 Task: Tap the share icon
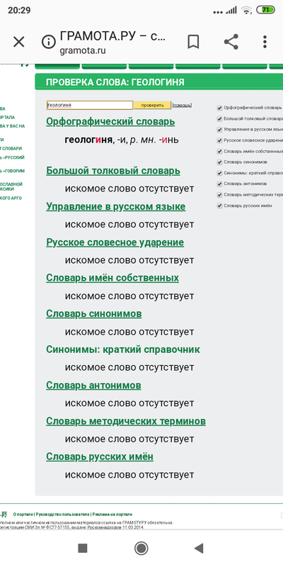(x=231, y=42)
